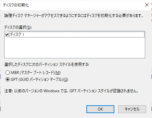Screen dimensions: 152x118
Task: Uncheck the ディスク 1 checkbox
Action: (x=7, y=35)
